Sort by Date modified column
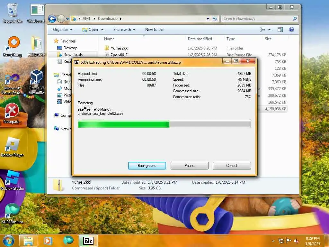 pyautogui.click(x=200, y=39)
